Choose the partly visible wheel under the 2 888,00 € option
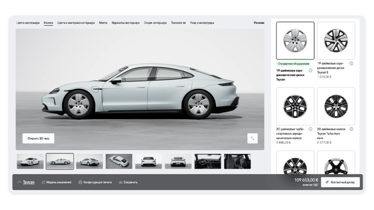 click(x=295, y=162)
